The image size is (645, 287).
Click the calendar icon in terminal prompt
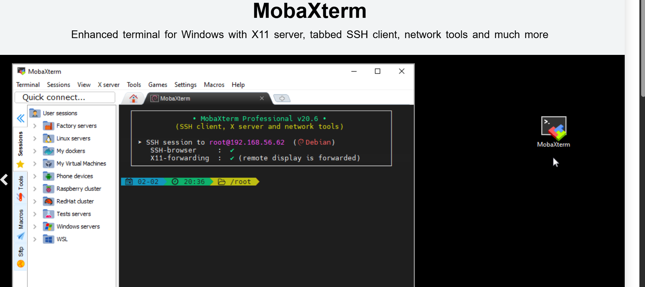[129, 182]
